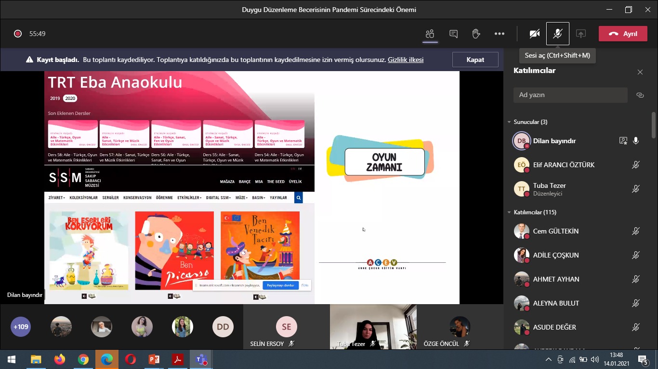Toggle ADİLE ÇOŞKUN's muted microphone
658x369 pixels.
click(636, 255)
